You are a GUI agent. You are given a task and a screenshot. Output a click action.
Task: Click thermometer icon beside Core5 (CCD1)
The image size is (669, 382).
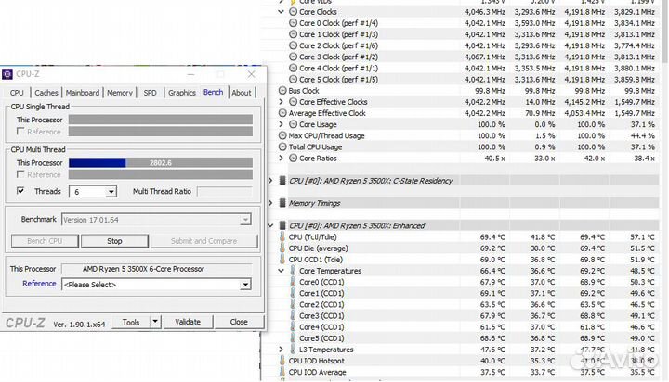click(293, 338)
